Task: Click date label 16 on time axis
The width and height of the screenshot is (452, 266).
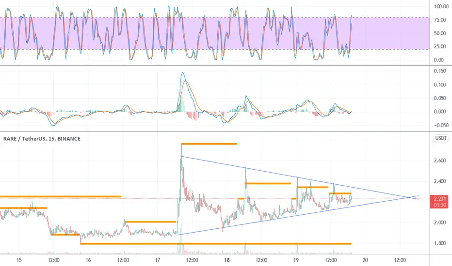Action: click(x=88, y=260)
